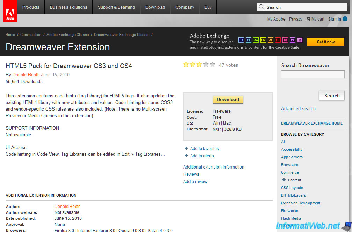The height and width of the screenshot is (232, 352).
Task: Click the shopping cart icon
Action: click(308, 19)
